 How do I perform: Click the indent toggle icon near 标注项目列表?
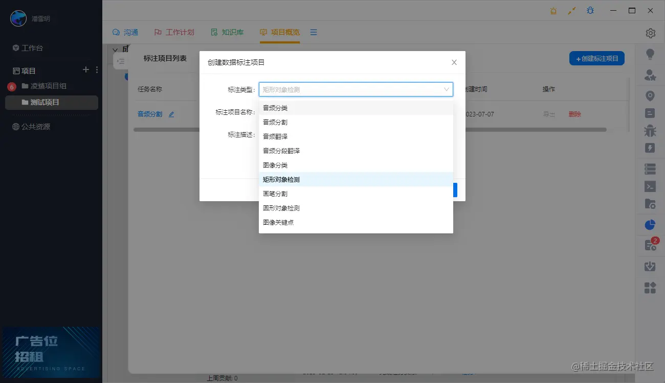pos(121,61)
